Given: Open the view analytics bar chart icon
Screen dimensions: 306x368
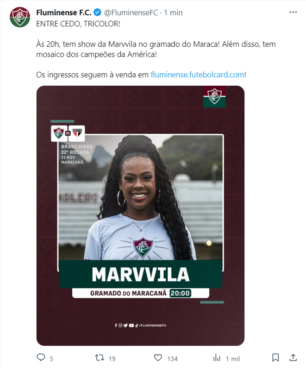Looking at the screenshot, I should 217,358.
